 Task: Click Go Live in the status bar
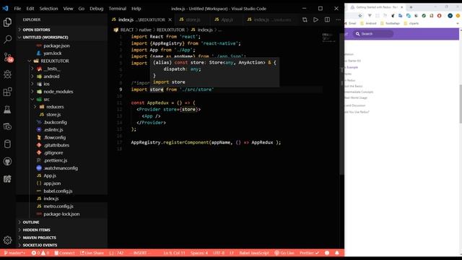click(284, 253)
